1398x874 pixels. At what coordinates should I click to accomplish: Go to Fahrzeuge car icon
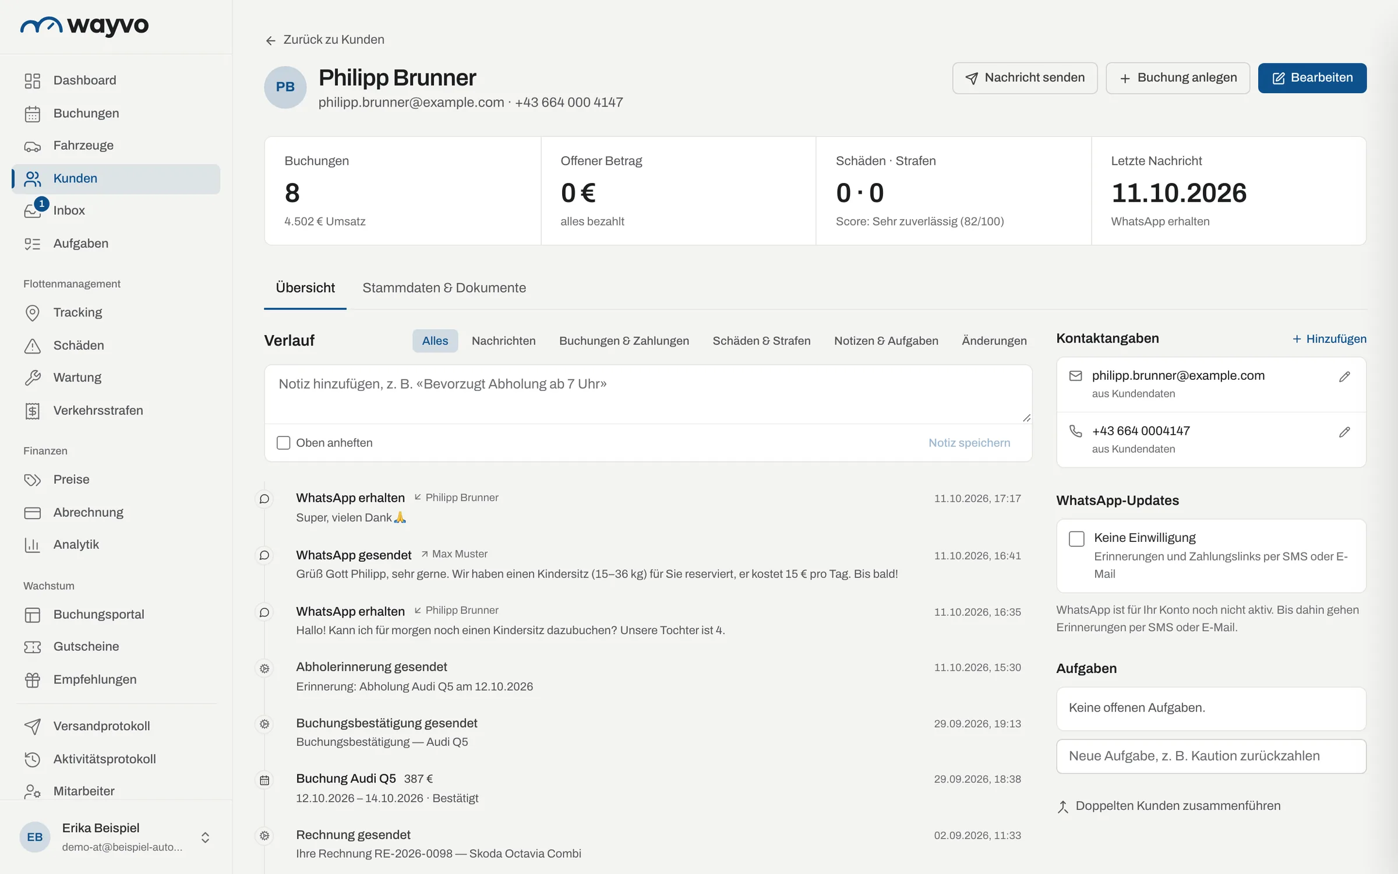(33, 146)
